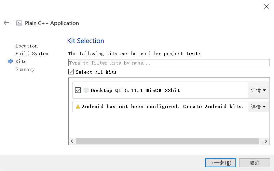Click the blue arrow beside Kits step

[x=11, y=61]
